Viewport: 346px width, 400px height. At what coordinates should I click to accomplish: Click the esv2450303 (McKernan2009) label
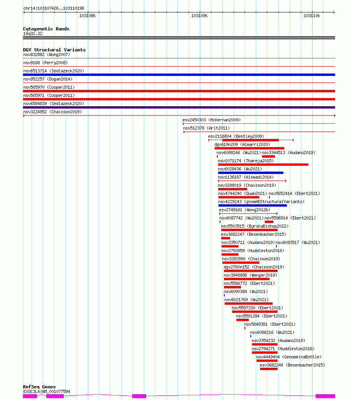[x=211, y=120]
